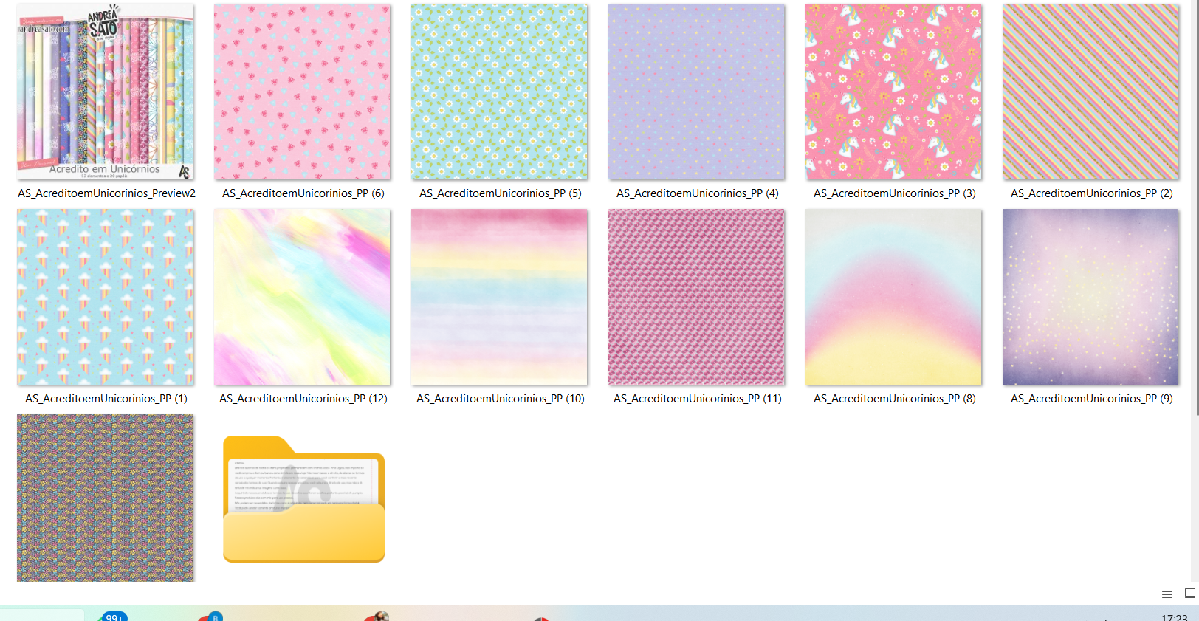Select the lavender dotted PP (4) thumbnail
1199x621 pixels.
696,92
